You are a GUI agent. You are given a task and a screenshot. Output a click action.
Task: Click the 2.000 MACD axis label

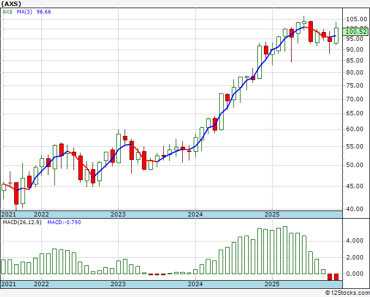click(x=355, y=257)
